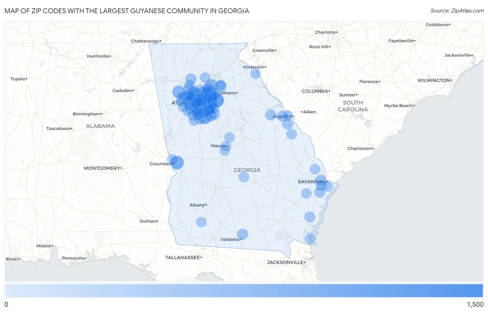Click the Birmingham label

(x=87, y=114)
